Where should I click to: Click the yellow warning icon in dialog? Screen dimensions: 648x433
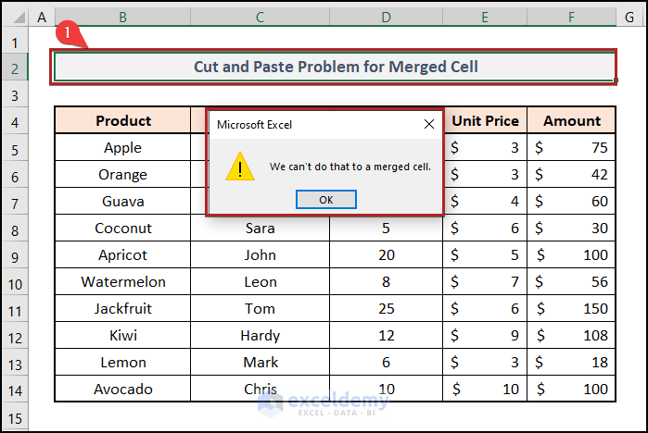[239, 167]
